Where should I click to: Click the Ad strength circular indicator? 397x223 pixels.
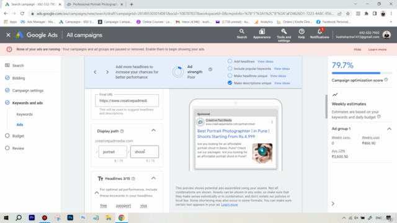[178, 72]
